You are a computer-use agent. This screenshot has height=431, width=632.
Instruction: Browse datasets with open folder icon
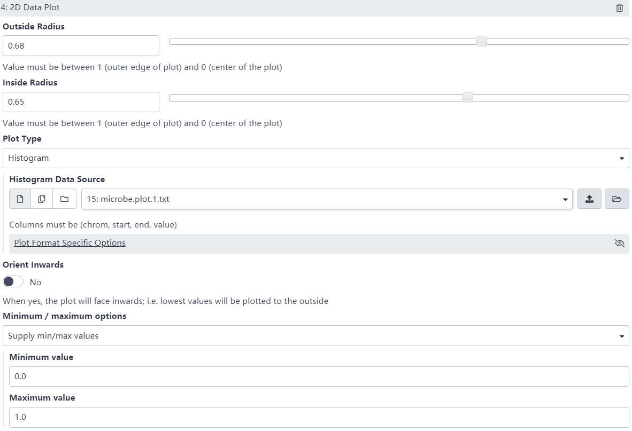click(616, 199)
